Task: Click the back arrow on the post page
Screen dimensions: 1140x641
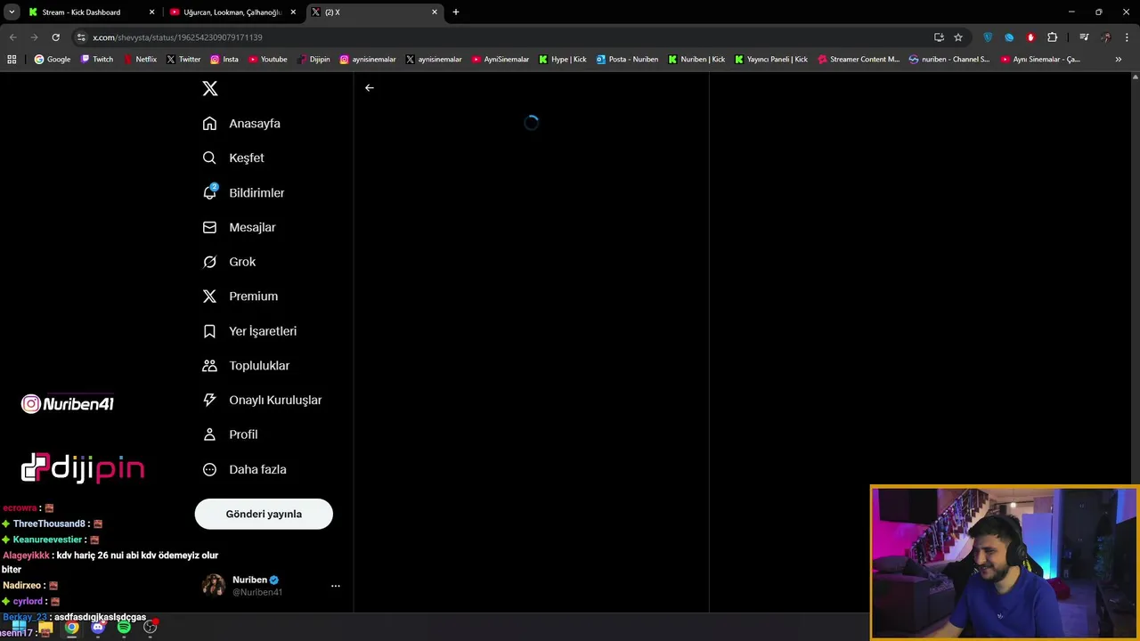Action: pyautogui.click(x=370, y=88)
